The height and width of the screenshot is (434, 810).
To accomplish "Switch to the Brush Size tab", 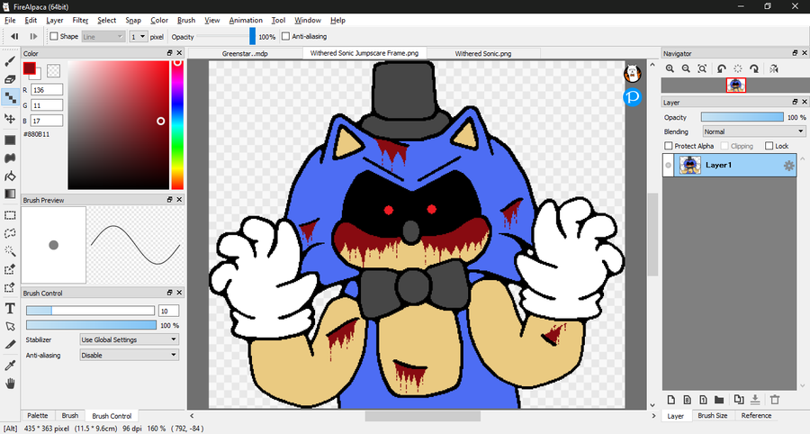I will point(713,415).
